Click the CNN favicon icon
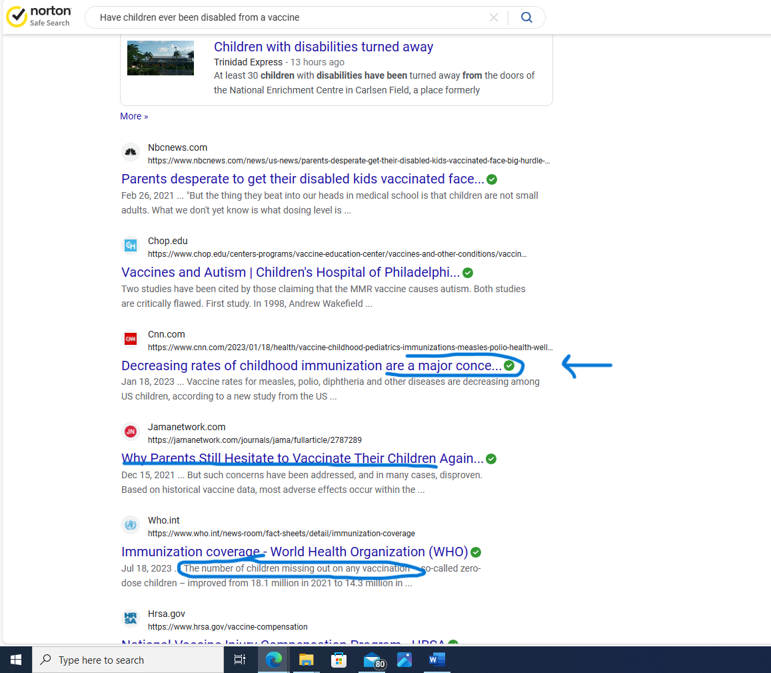 click(x=131, y=339)
